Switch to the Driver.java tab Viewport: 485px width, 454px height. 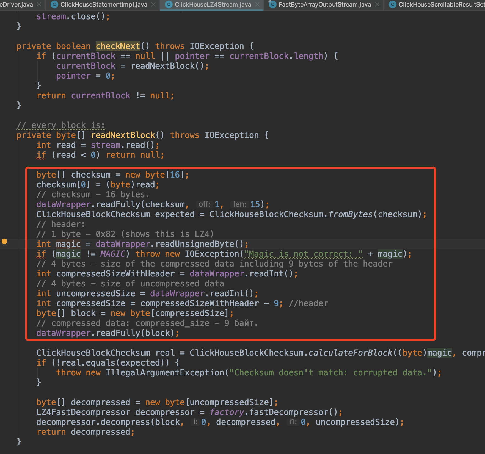pos(16,4)
